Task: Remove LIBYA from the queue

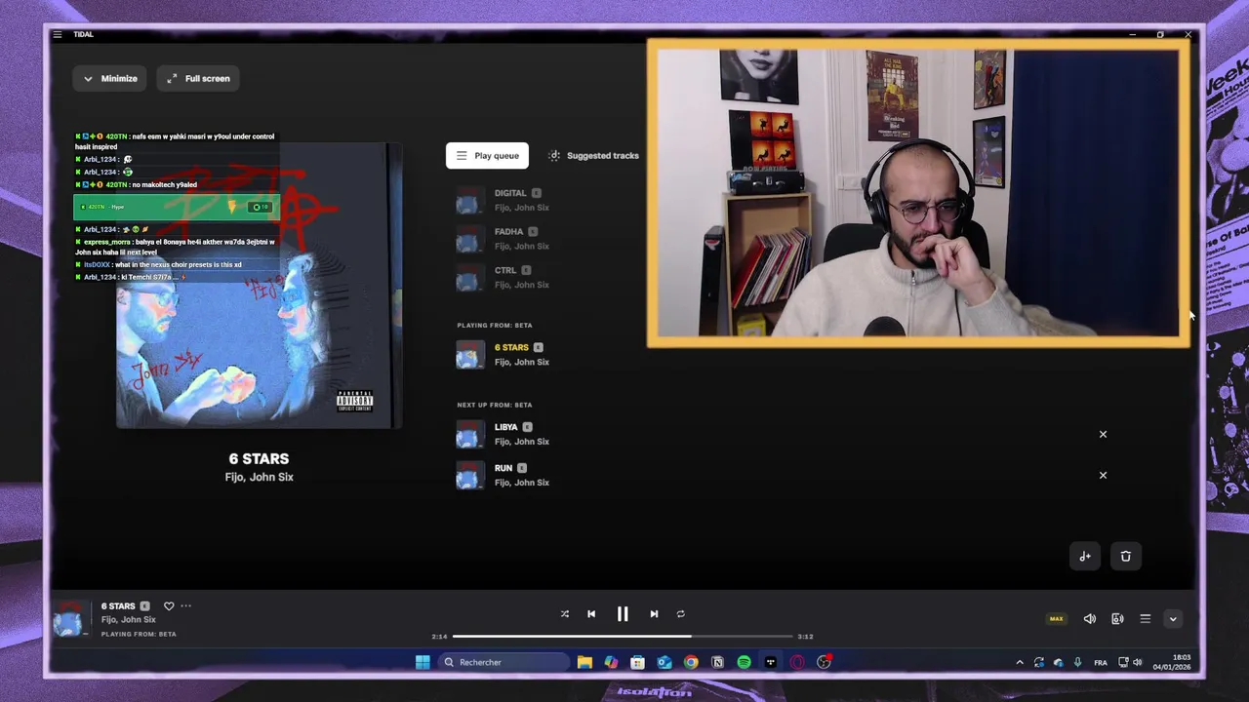Action: (x=1103, y=434)
